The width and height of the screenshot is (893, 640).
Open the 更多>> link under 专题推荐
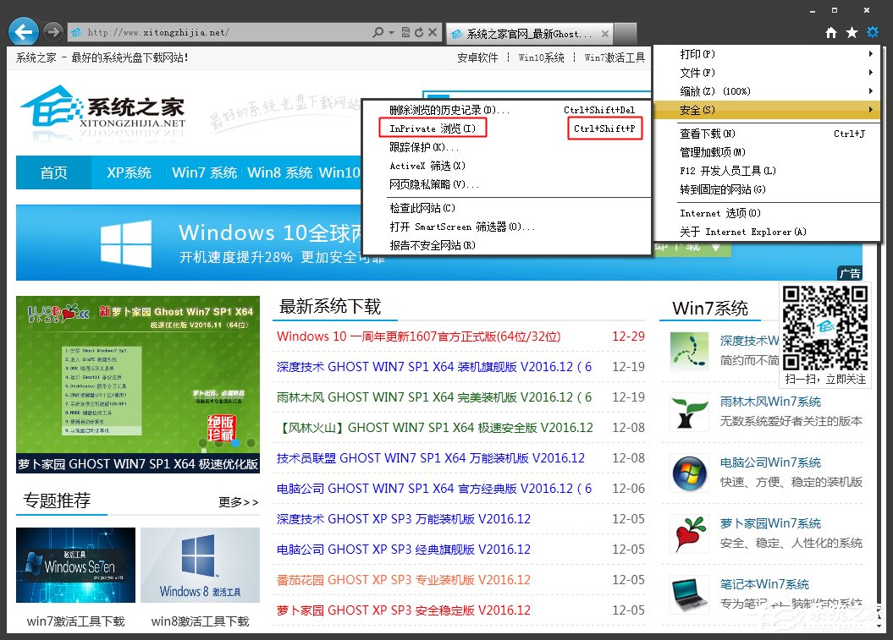coord(238,501)
